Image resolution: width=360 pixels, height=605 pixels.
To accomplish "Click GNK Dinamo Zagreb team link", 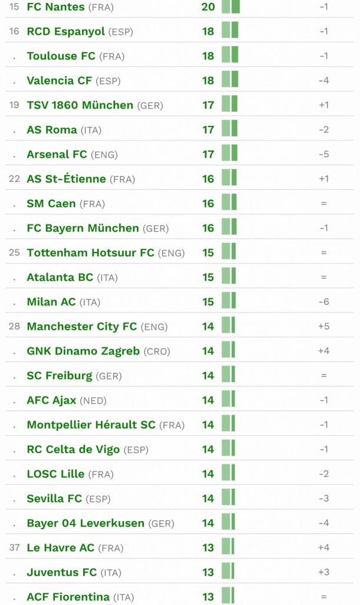I will 83,351.
